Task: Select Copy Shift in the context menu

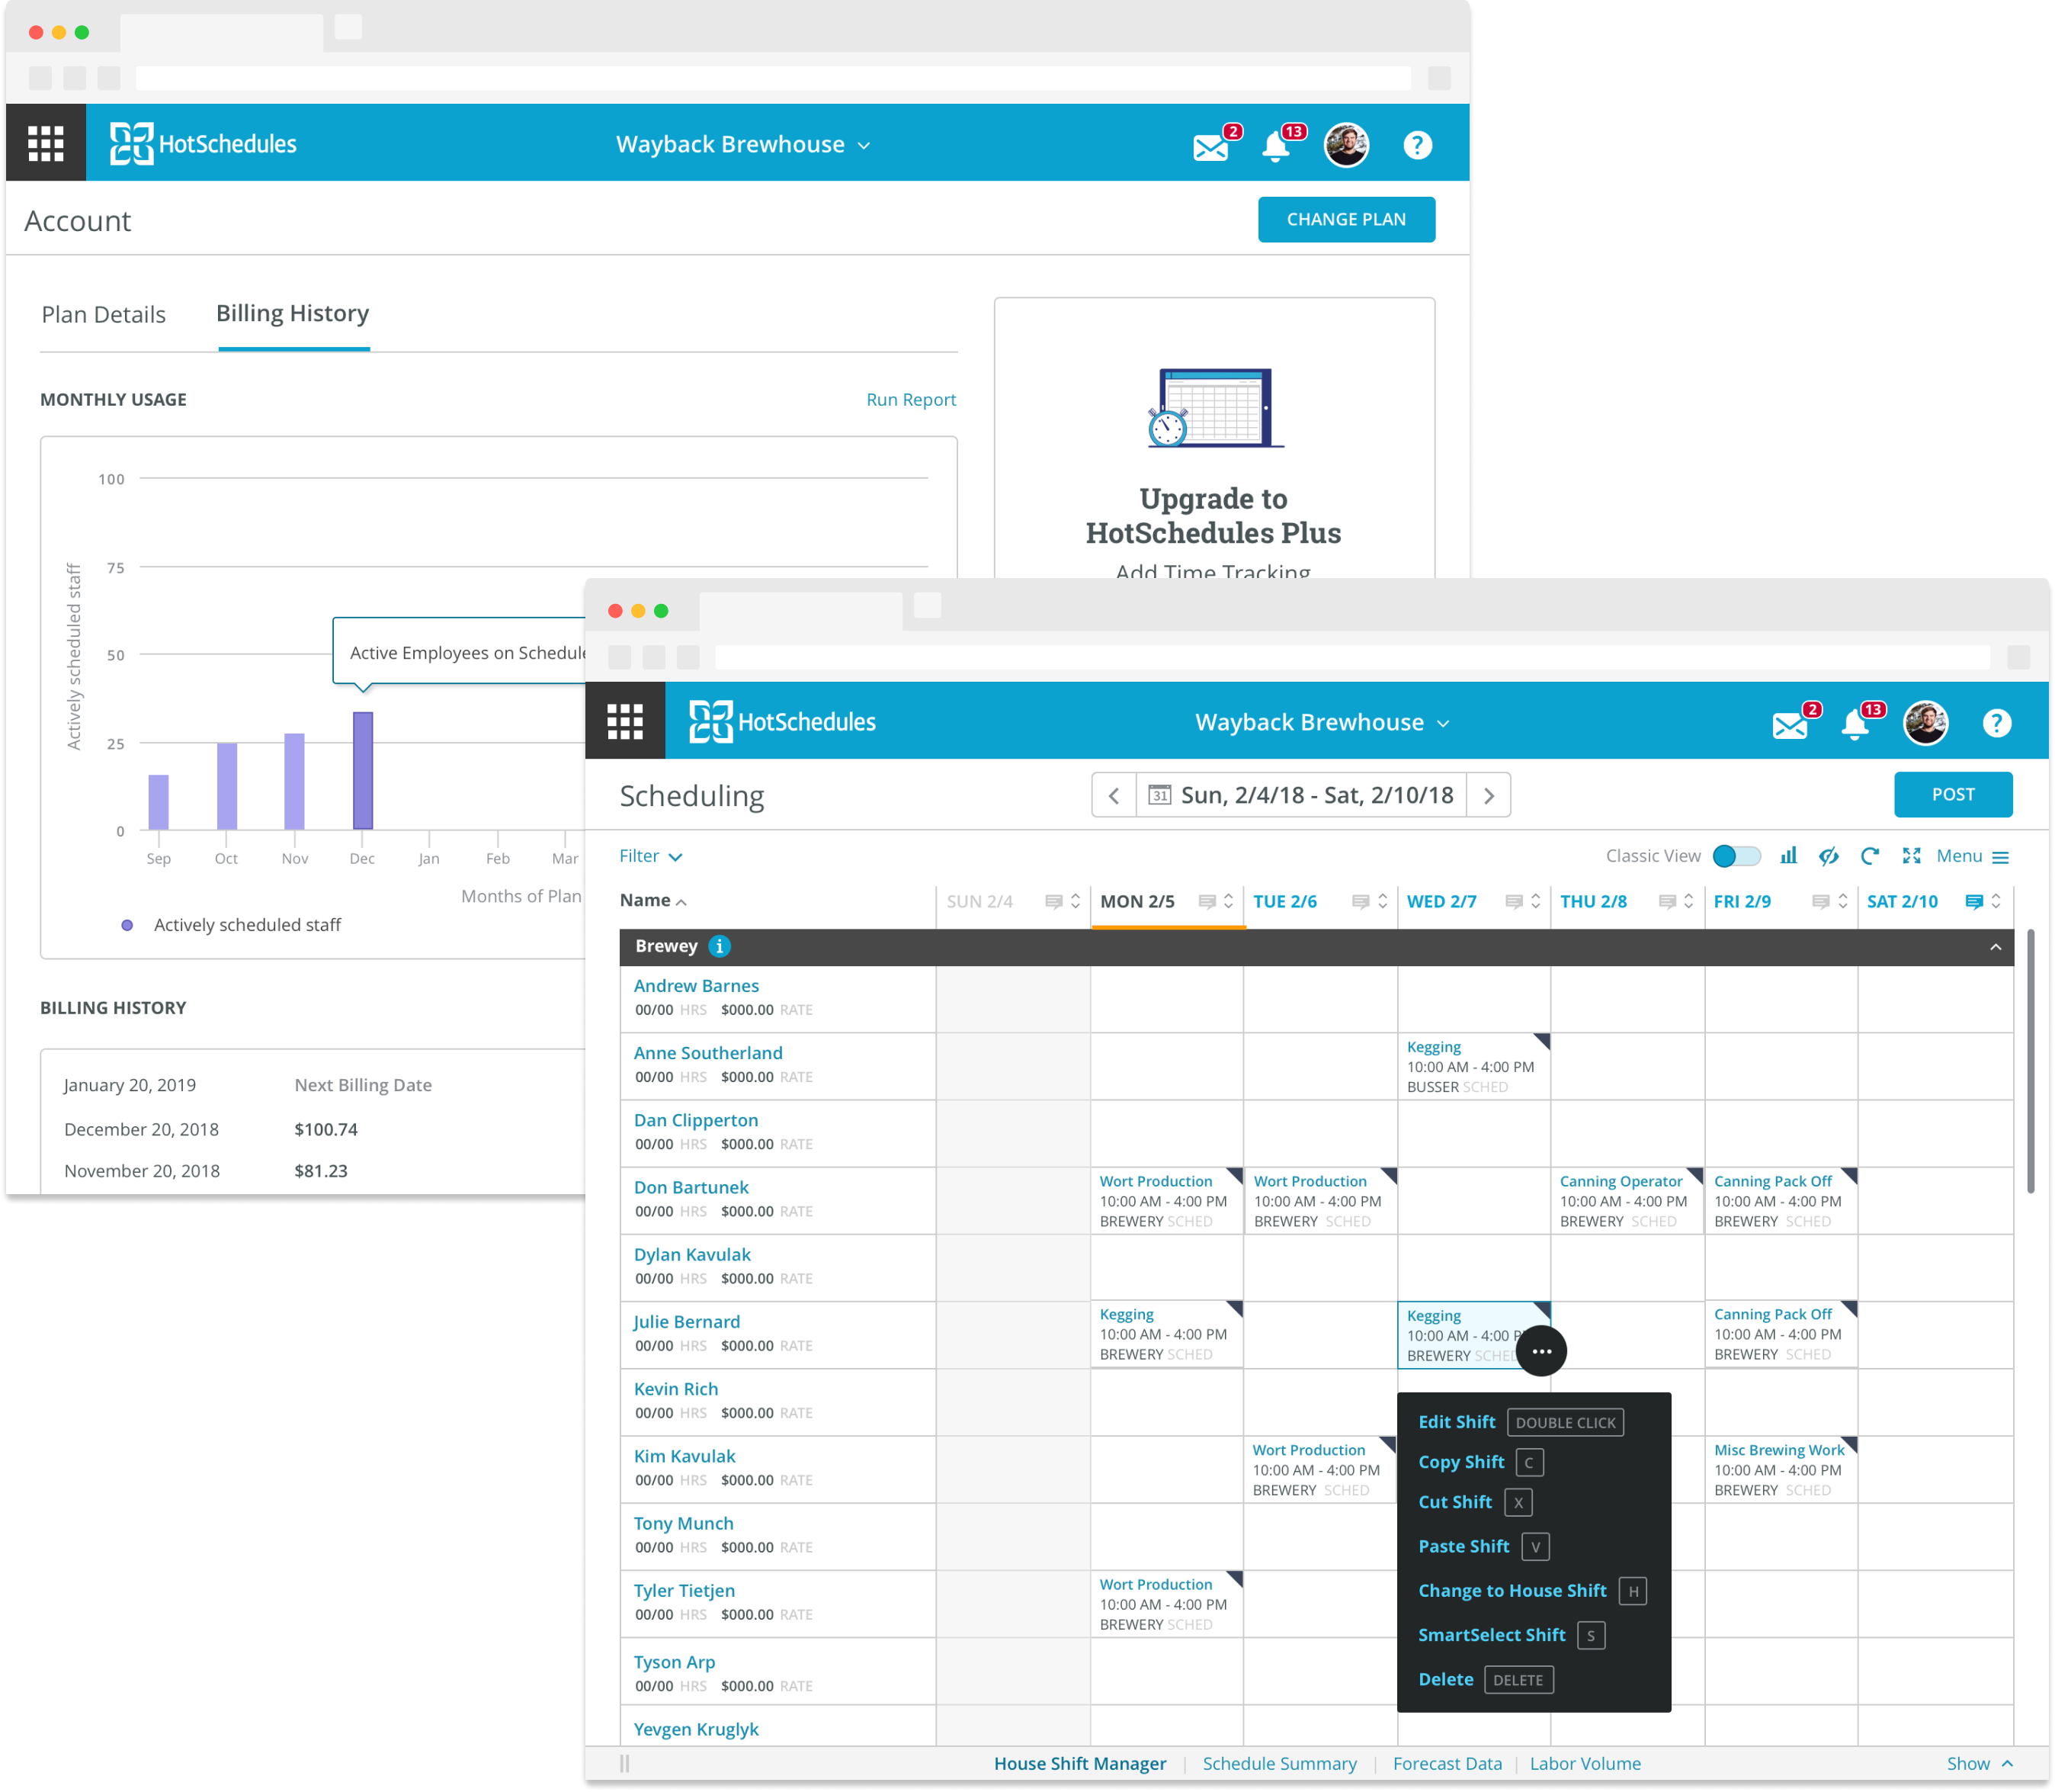Action: [x=1460, y=1462]
